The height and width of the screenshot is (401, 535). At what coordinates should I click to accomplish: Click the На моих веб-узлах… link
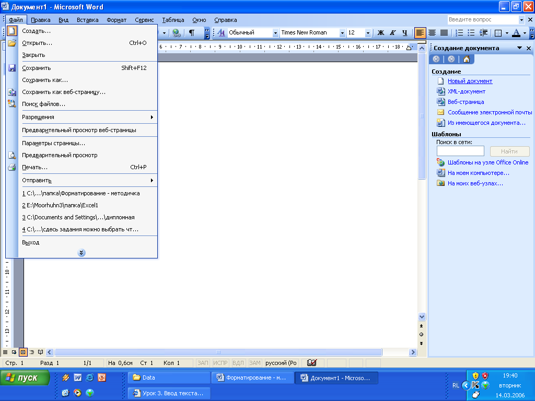click(x=475, y=183)
